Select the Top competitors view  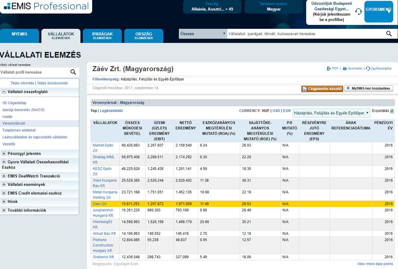[94, 111]
